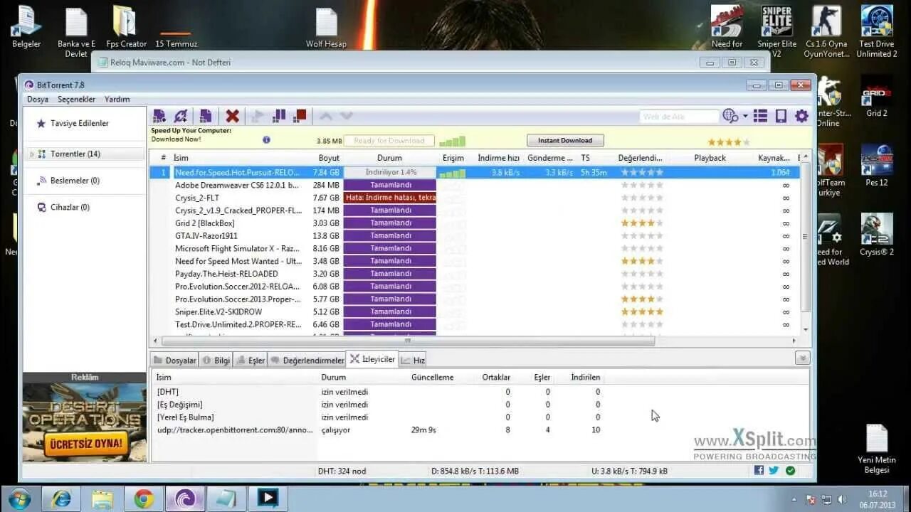Image resolution: width=911 pixels, height=512 pixels.
Task: Open the Seçenekler menu
Action: (x=76, y=100)
